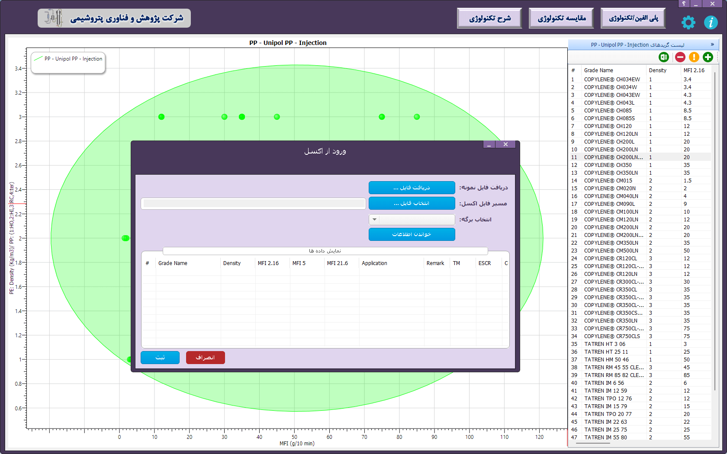This screenshot has height=454, width=727.
Task: Select row TATREN IM 6 56
Action: [640, 383]
